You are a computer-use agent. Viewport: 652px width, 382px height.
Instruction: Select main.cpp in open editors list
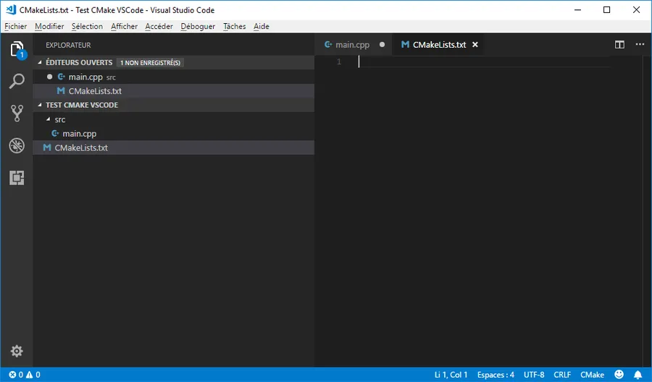pyautogui.click(x=174, y=77)
